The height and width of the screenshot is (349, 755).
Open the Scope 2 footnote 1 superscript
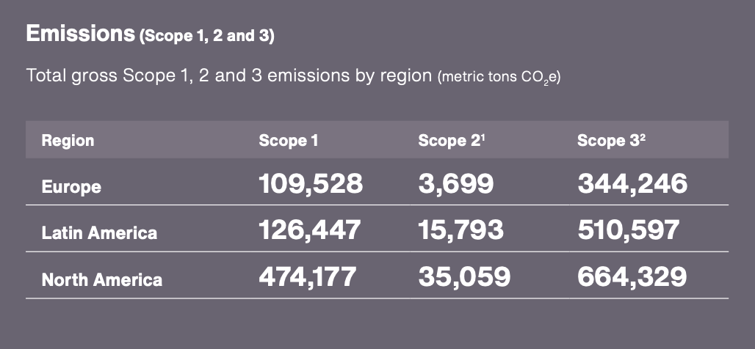tap(483, 136)
